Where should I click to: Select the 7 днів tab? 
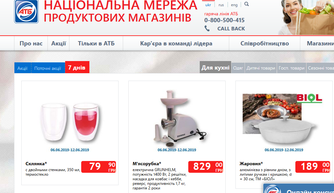click(77, 67)
